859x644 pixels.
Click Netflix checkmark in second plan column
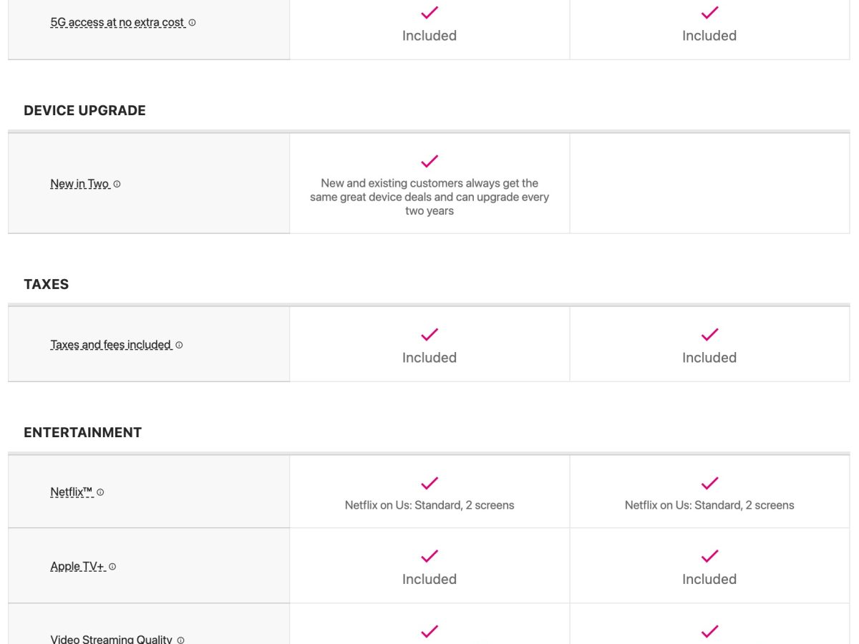(x=709, y=483)
